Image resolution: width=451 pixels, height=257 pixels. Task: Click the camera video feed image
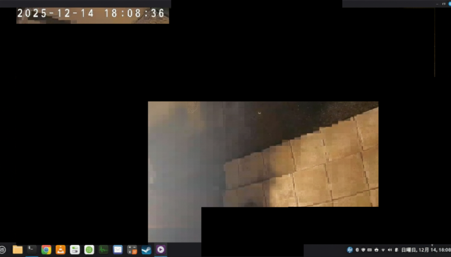(x=263, y=154)
